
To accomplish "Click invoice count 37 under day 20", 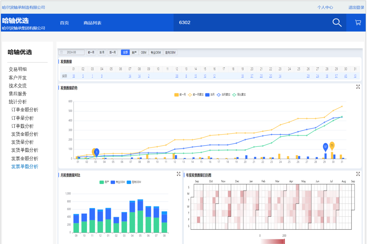I will coord(252,76).
